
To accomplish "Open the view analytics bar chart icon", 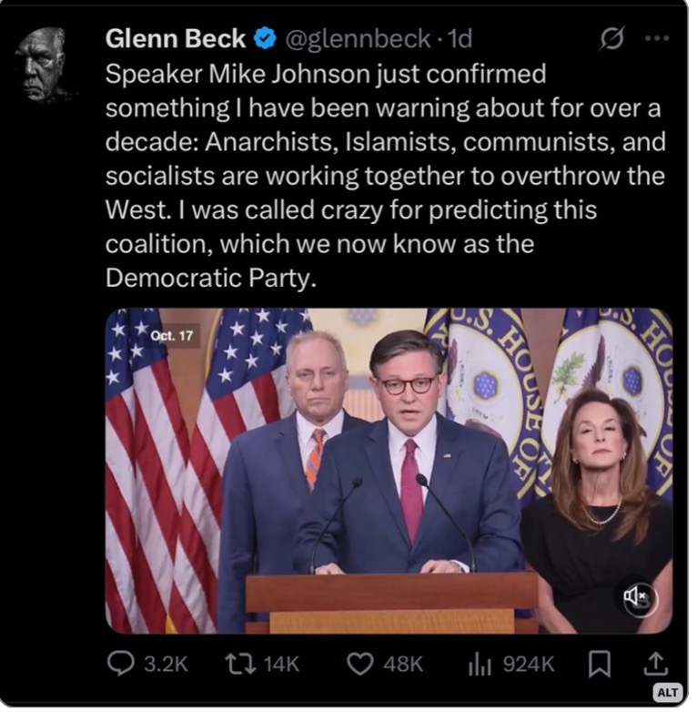I will tap(480, 665).
